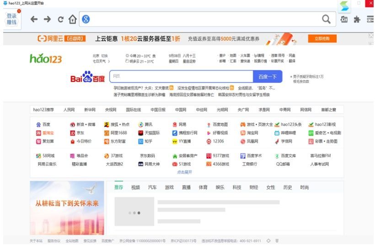The width and height of the screenshot is (375, 246).
Task: Select the 视频 news tab
Action: (135, 187)
